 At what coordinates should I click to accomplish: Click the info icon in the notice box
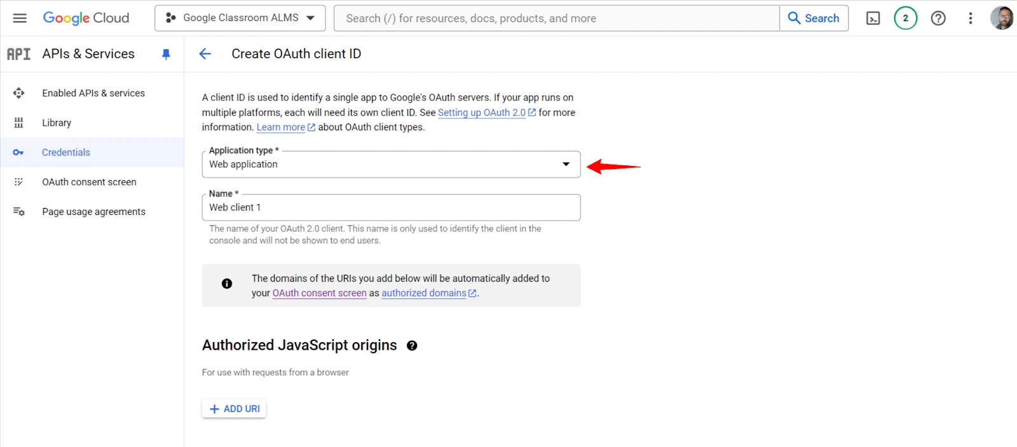click(x=227, y=284)
